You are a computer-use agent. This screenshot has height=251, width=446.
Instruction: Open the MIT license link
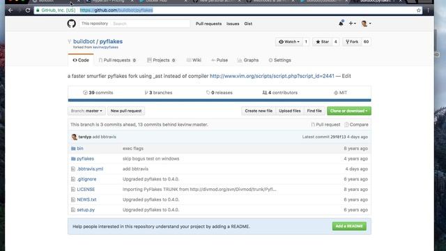pos(341,93)
